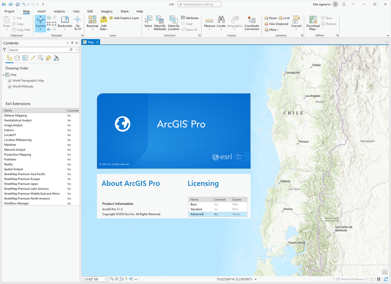Viewport: 391px width, 284px height.
Task: Click the Not signed in user avatar
Action: 335,4
